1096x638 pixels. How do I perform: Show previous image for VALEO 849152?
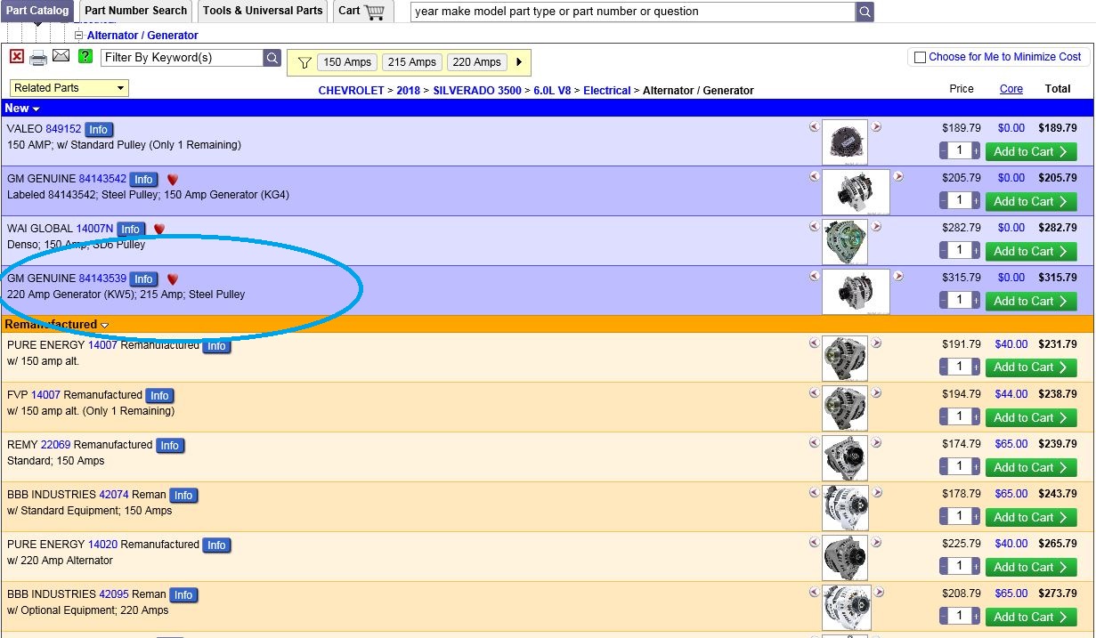[814, 127]
